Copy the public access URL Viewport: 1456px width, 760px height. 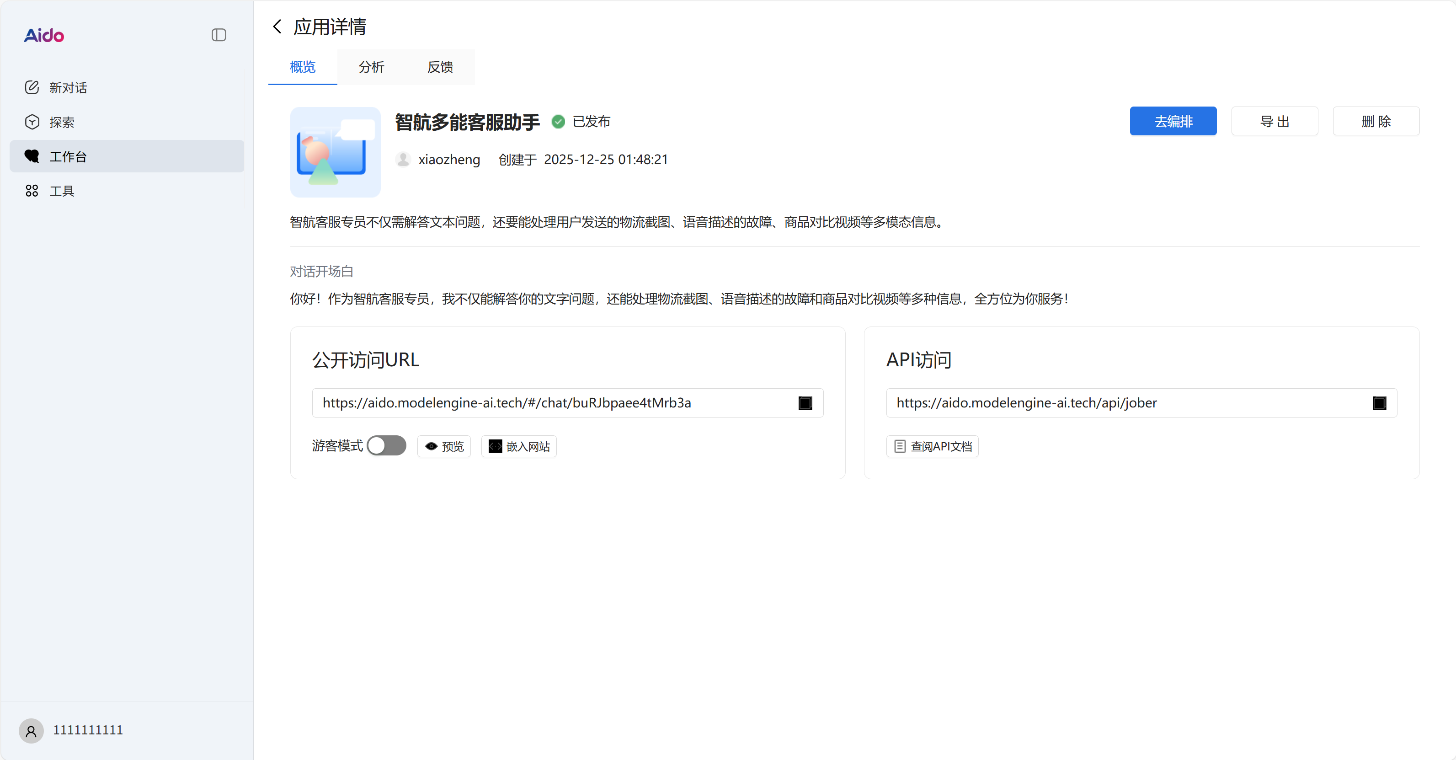coord(805,402)
